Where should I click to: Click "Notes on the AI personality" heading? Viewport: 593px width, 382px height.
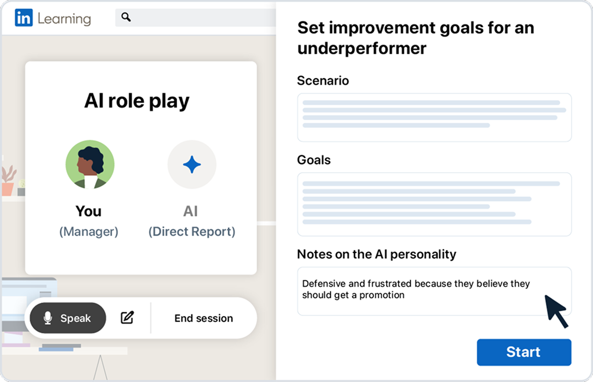click(377, 254)
